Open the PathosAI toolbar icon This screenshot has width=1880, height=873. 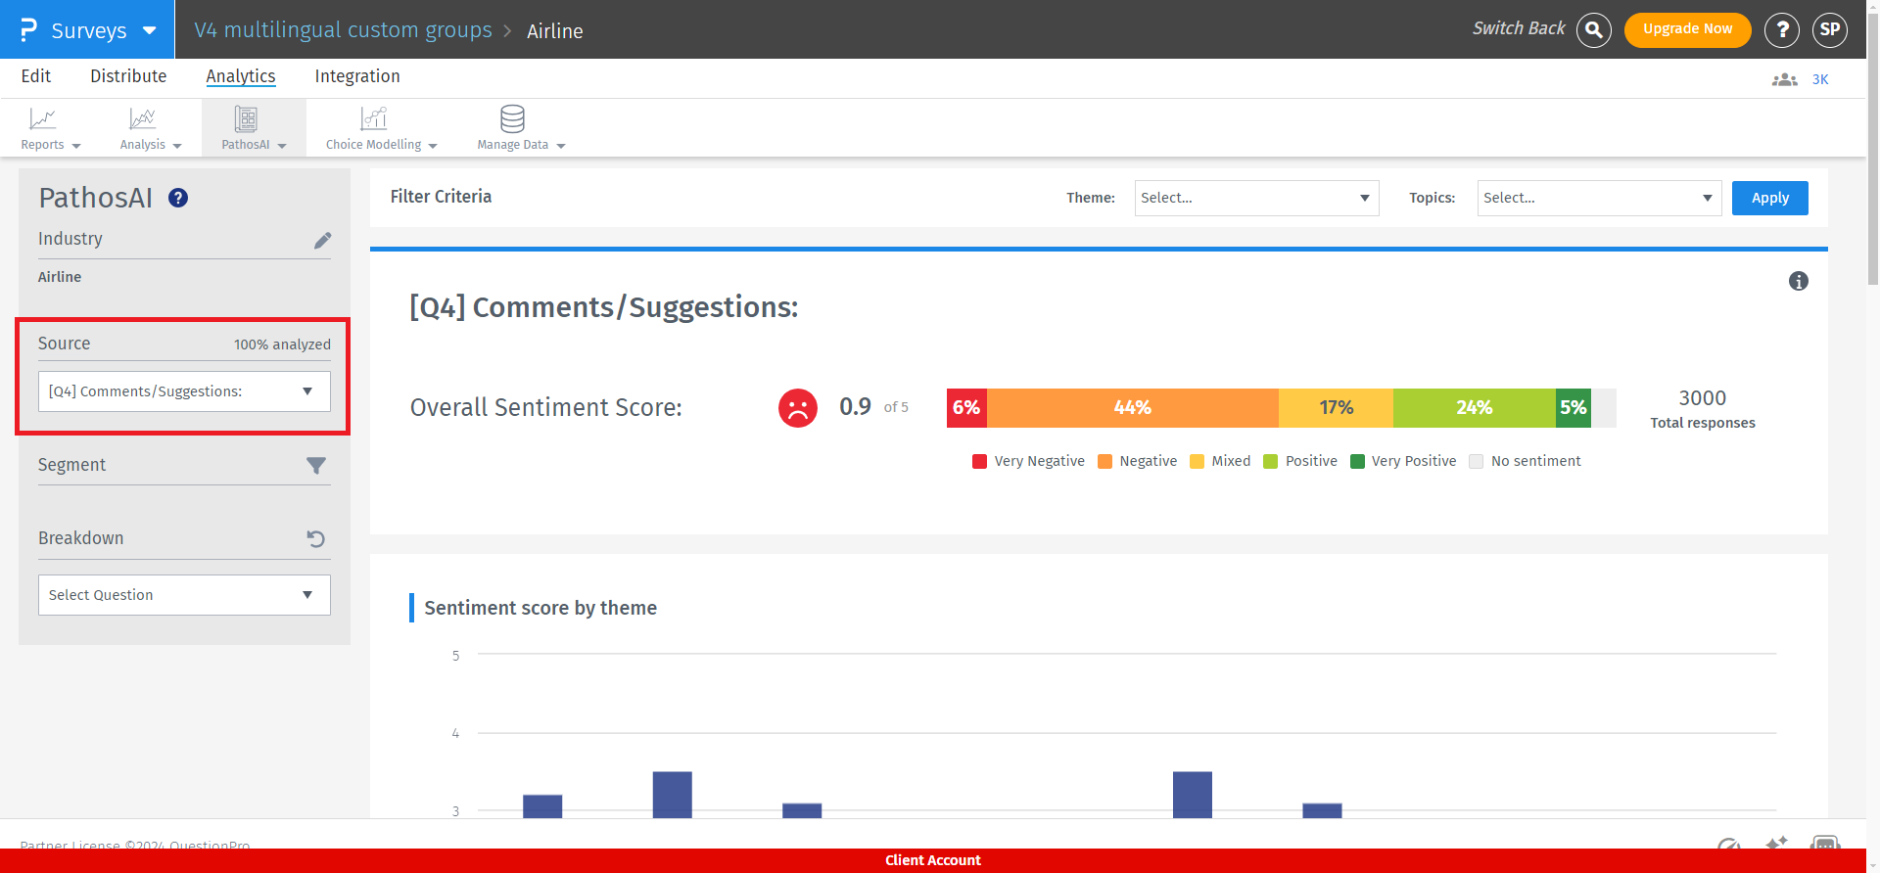click(246, 119)
